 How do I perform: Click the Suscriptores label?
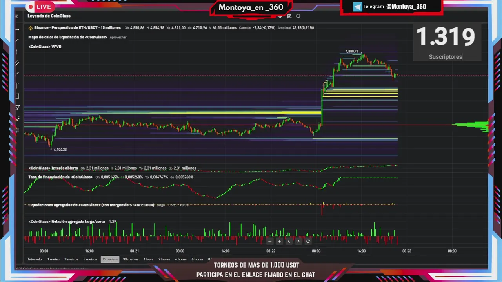pyautogui.click(x=446, y=57)
